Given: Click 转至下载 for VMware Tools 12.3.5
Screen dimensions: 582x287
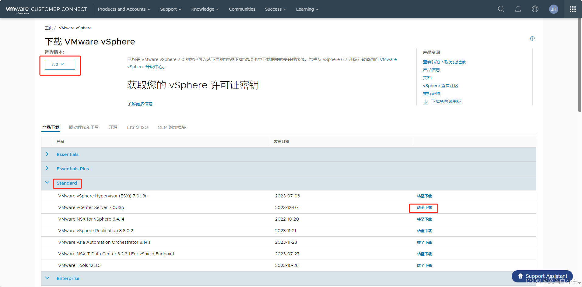Looking at the screenshot, I should [x=424, y=266].
